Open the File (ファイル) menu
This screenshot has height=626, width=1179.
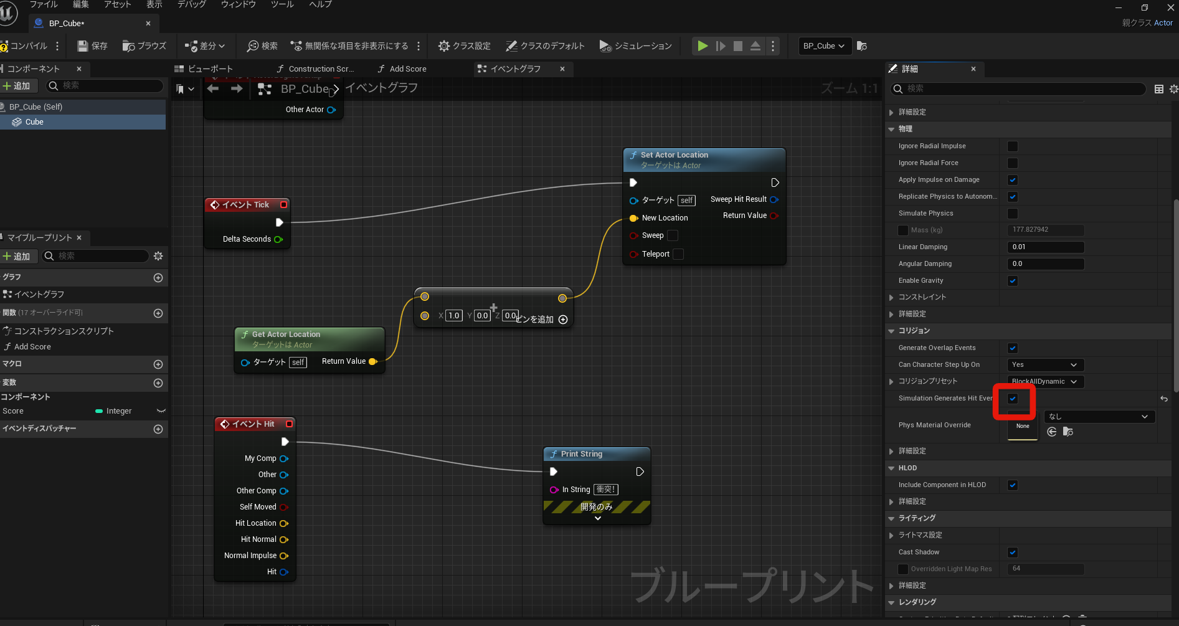[x=44, y=4]
